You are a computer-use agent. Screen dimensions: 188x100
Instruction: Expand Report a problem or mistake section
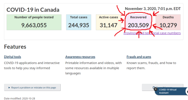tap(32, 87)
